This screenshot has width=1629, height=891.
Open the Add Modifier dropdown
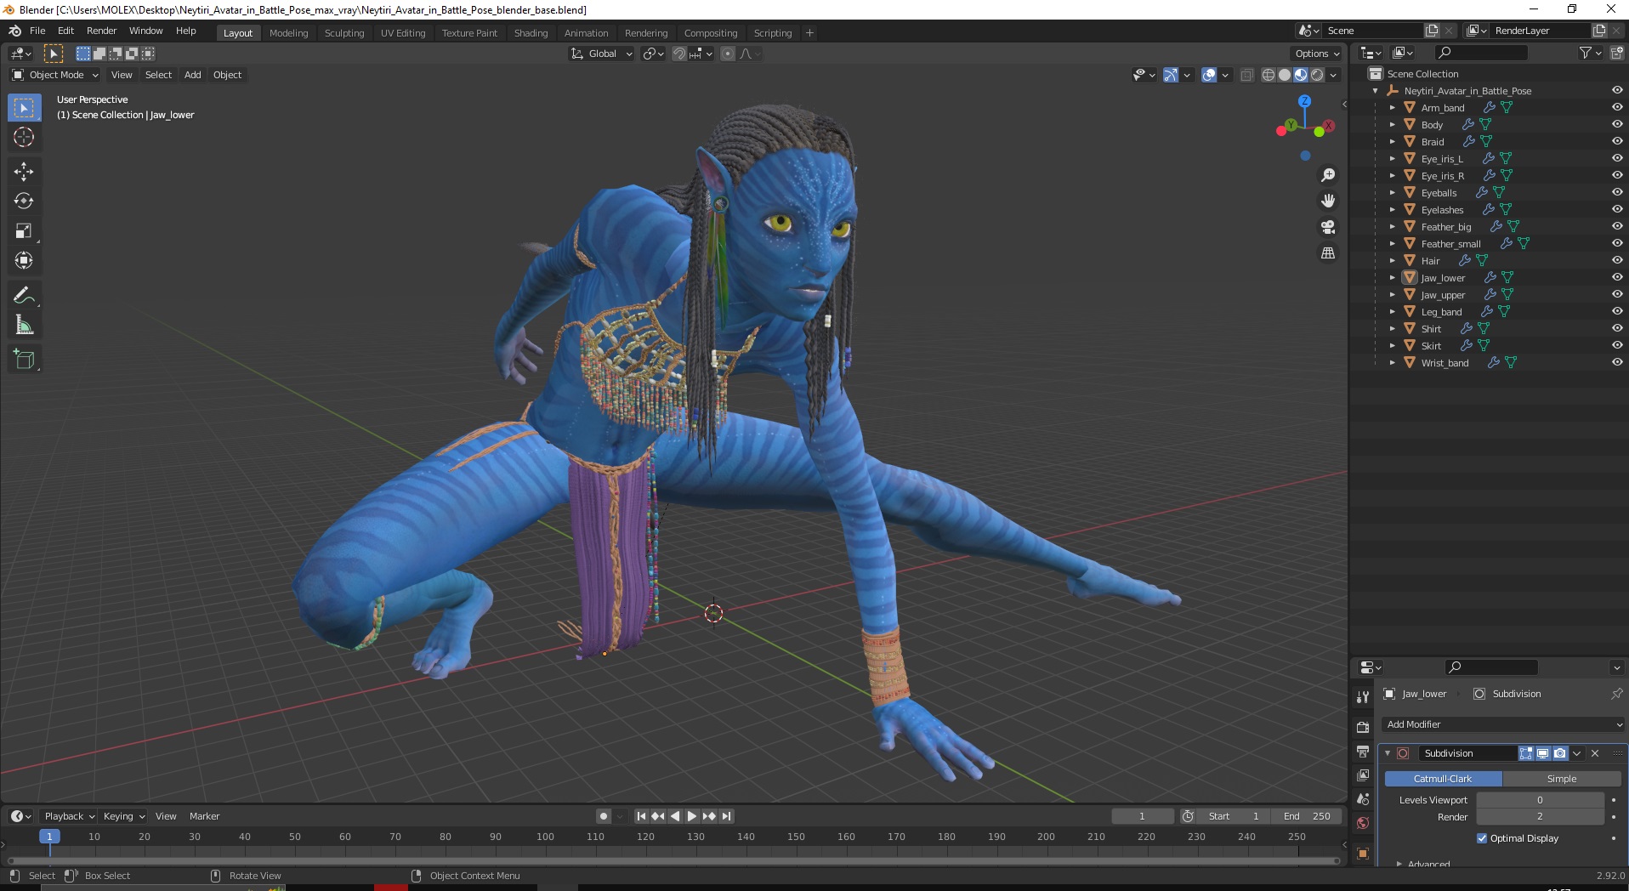pos(1504,724)
